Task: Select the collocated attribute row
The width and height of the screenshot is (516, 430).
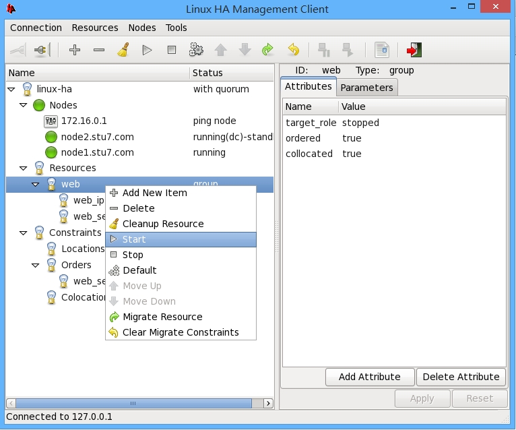Action: pos(394,154)
